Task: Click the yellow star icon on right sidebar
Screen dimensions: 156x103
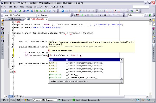Action: tap(154, 20)
